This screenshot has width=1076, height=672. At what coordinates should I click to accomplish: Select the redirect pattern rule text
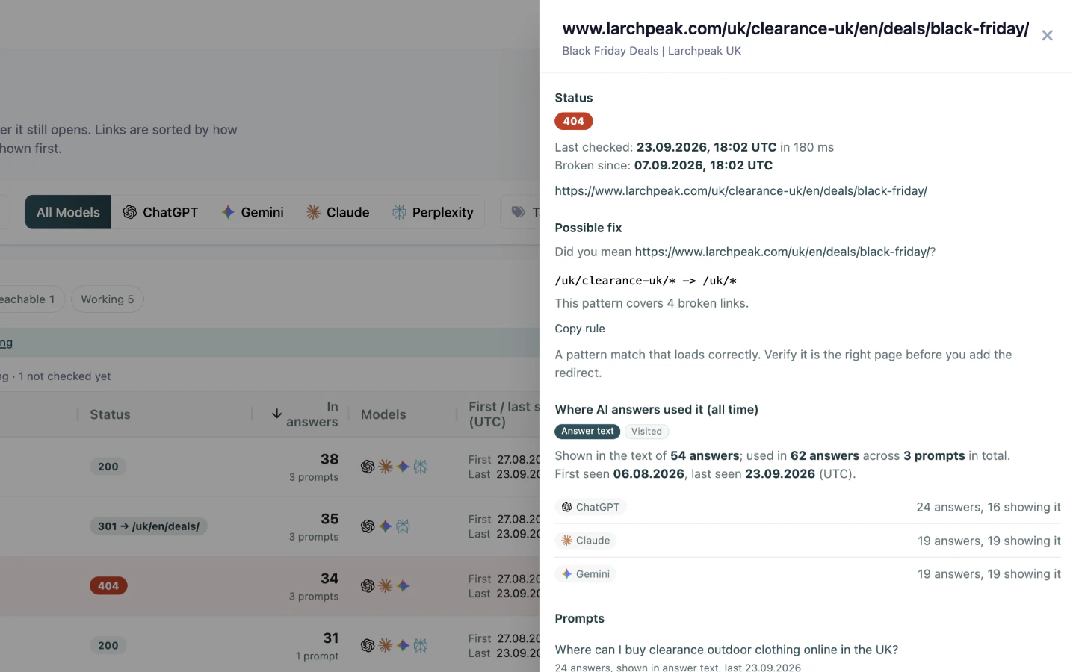pos(646,281)
